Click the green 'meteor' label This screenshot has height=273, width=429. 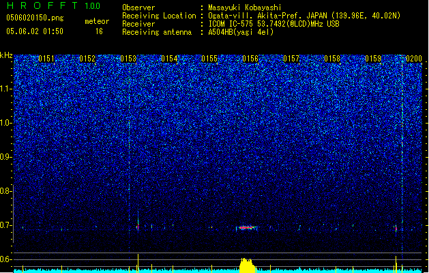pyautogui.click(x=97, y=21)
